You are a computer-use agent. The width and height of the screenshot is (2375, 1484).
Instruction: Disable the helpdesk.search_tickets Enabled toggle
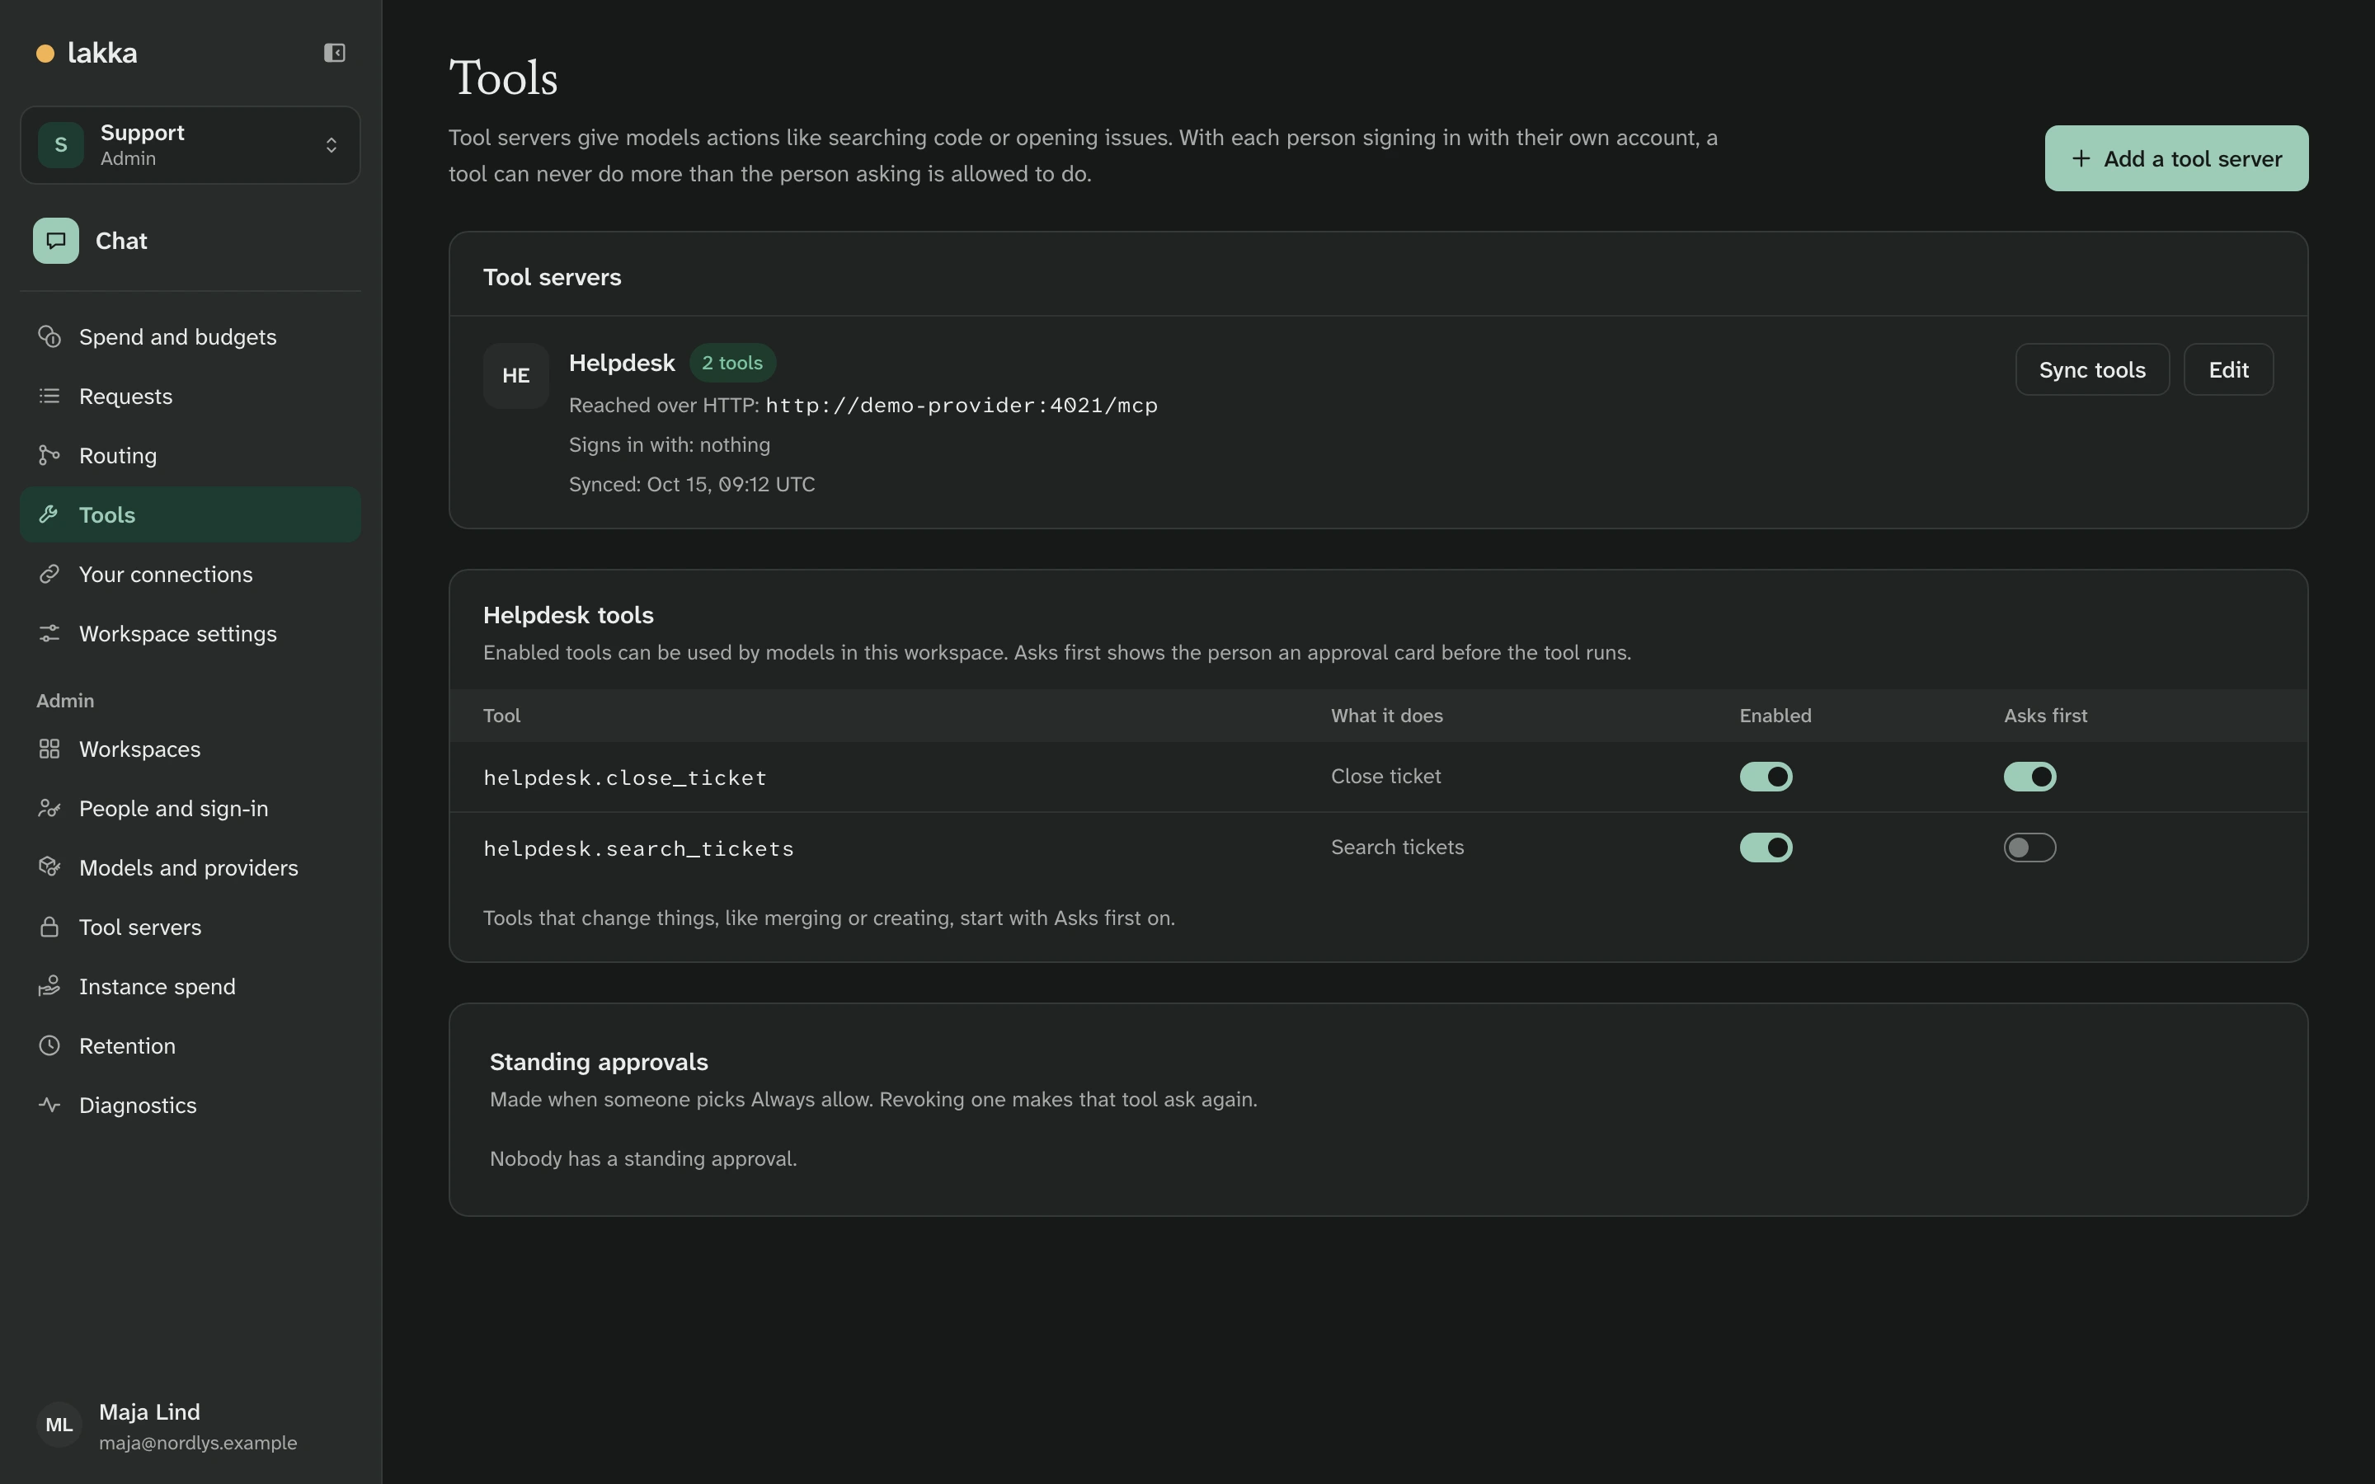[x=1766, y=848]
